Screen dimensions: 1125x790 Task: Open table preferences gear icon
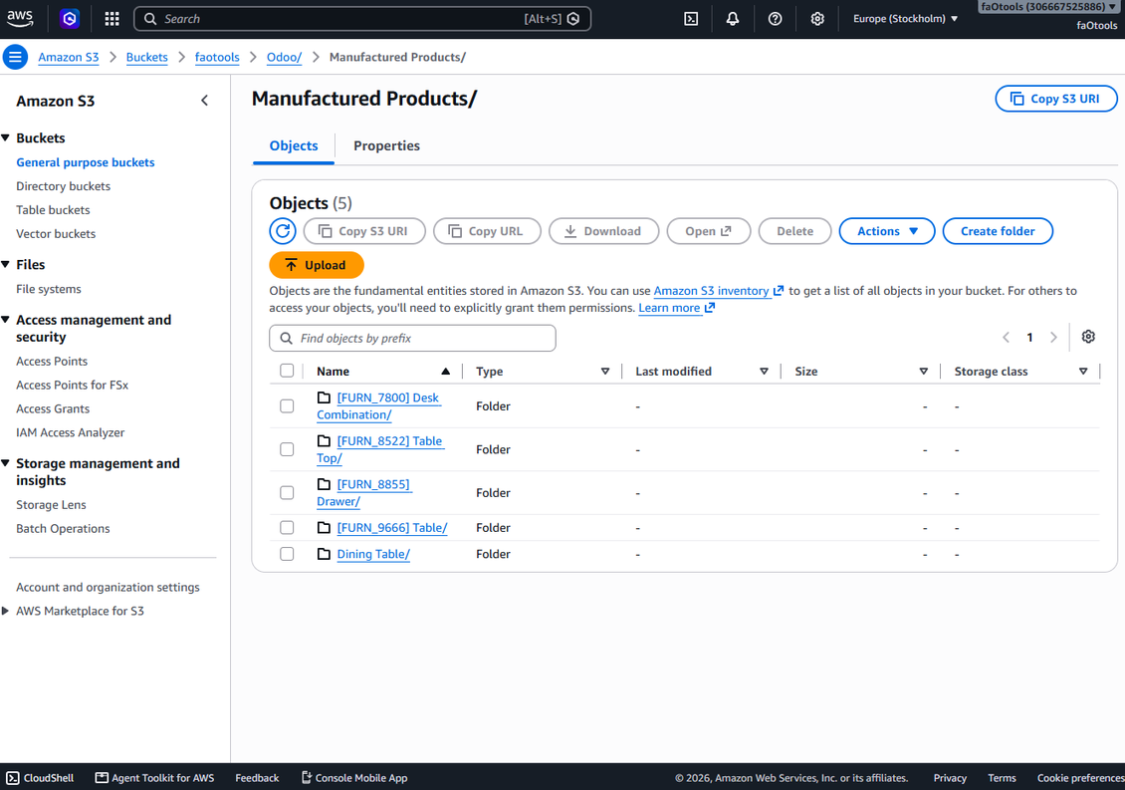click(1088, 337)
